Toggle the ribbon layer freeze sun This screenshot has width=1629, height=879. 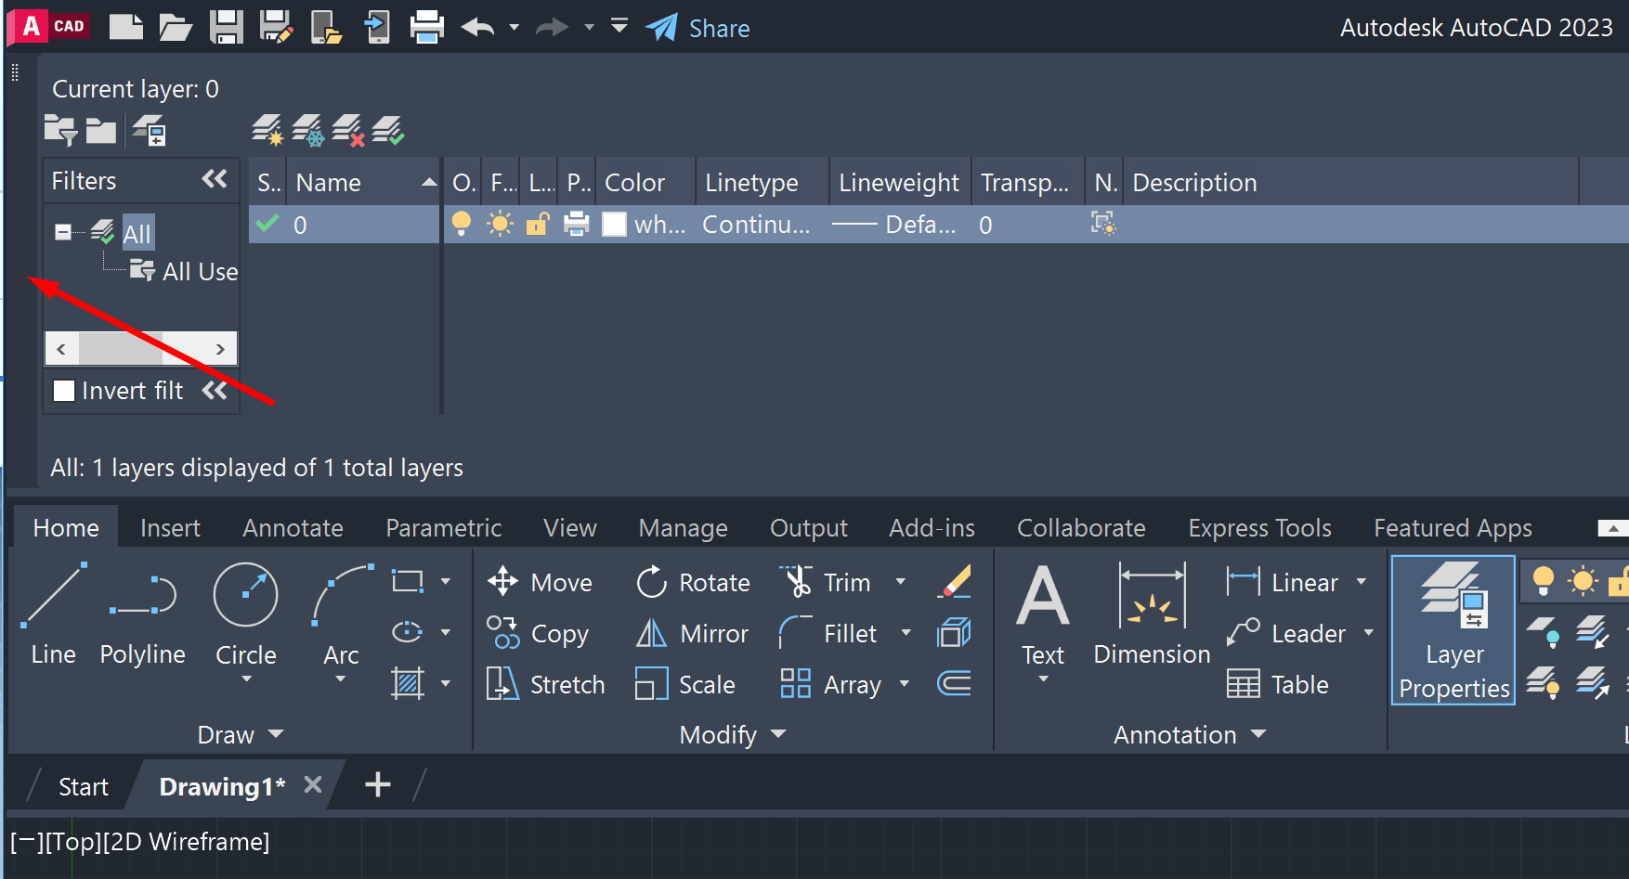pos(1583,581)
